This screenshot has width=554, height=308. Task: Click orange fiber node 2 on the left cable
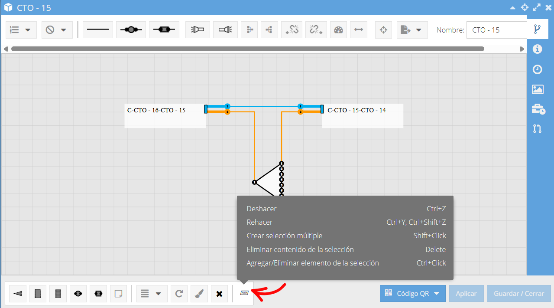click(227, 112)
